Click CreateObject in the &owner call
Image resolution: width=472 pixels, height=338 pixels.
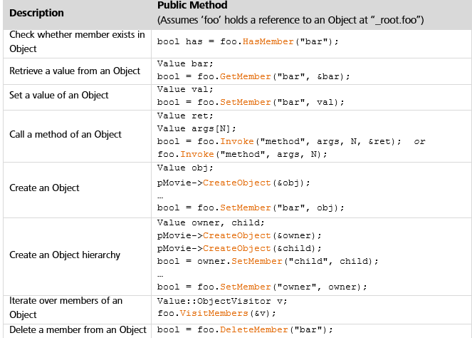(237, 235)
